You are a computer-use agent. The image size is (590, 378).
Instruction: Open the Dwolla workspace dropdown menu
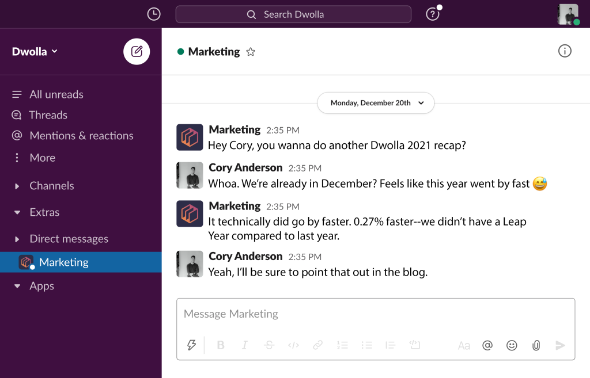click(x=35, y=51)
